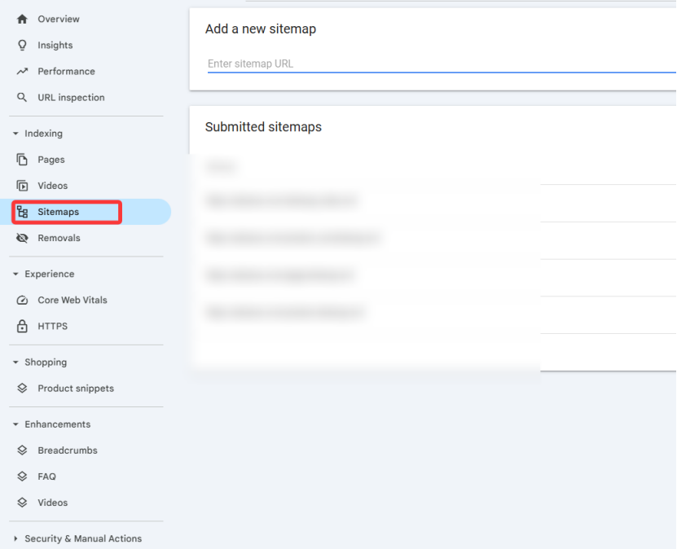The image size is (677, 549).
Task: Click the Breadcrumbs layers icon
Action: (x=22, y=450)
